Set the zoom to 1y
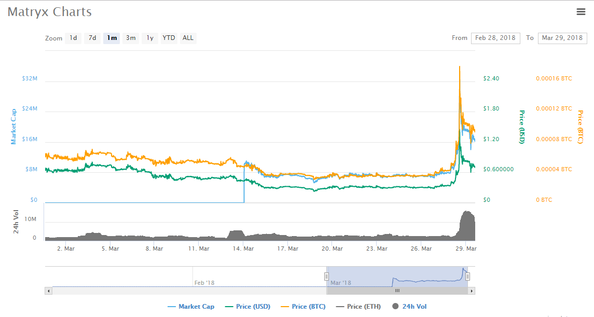Image resolution: width=594 pixels, height=317 pixels. click(x=149, y=38)
